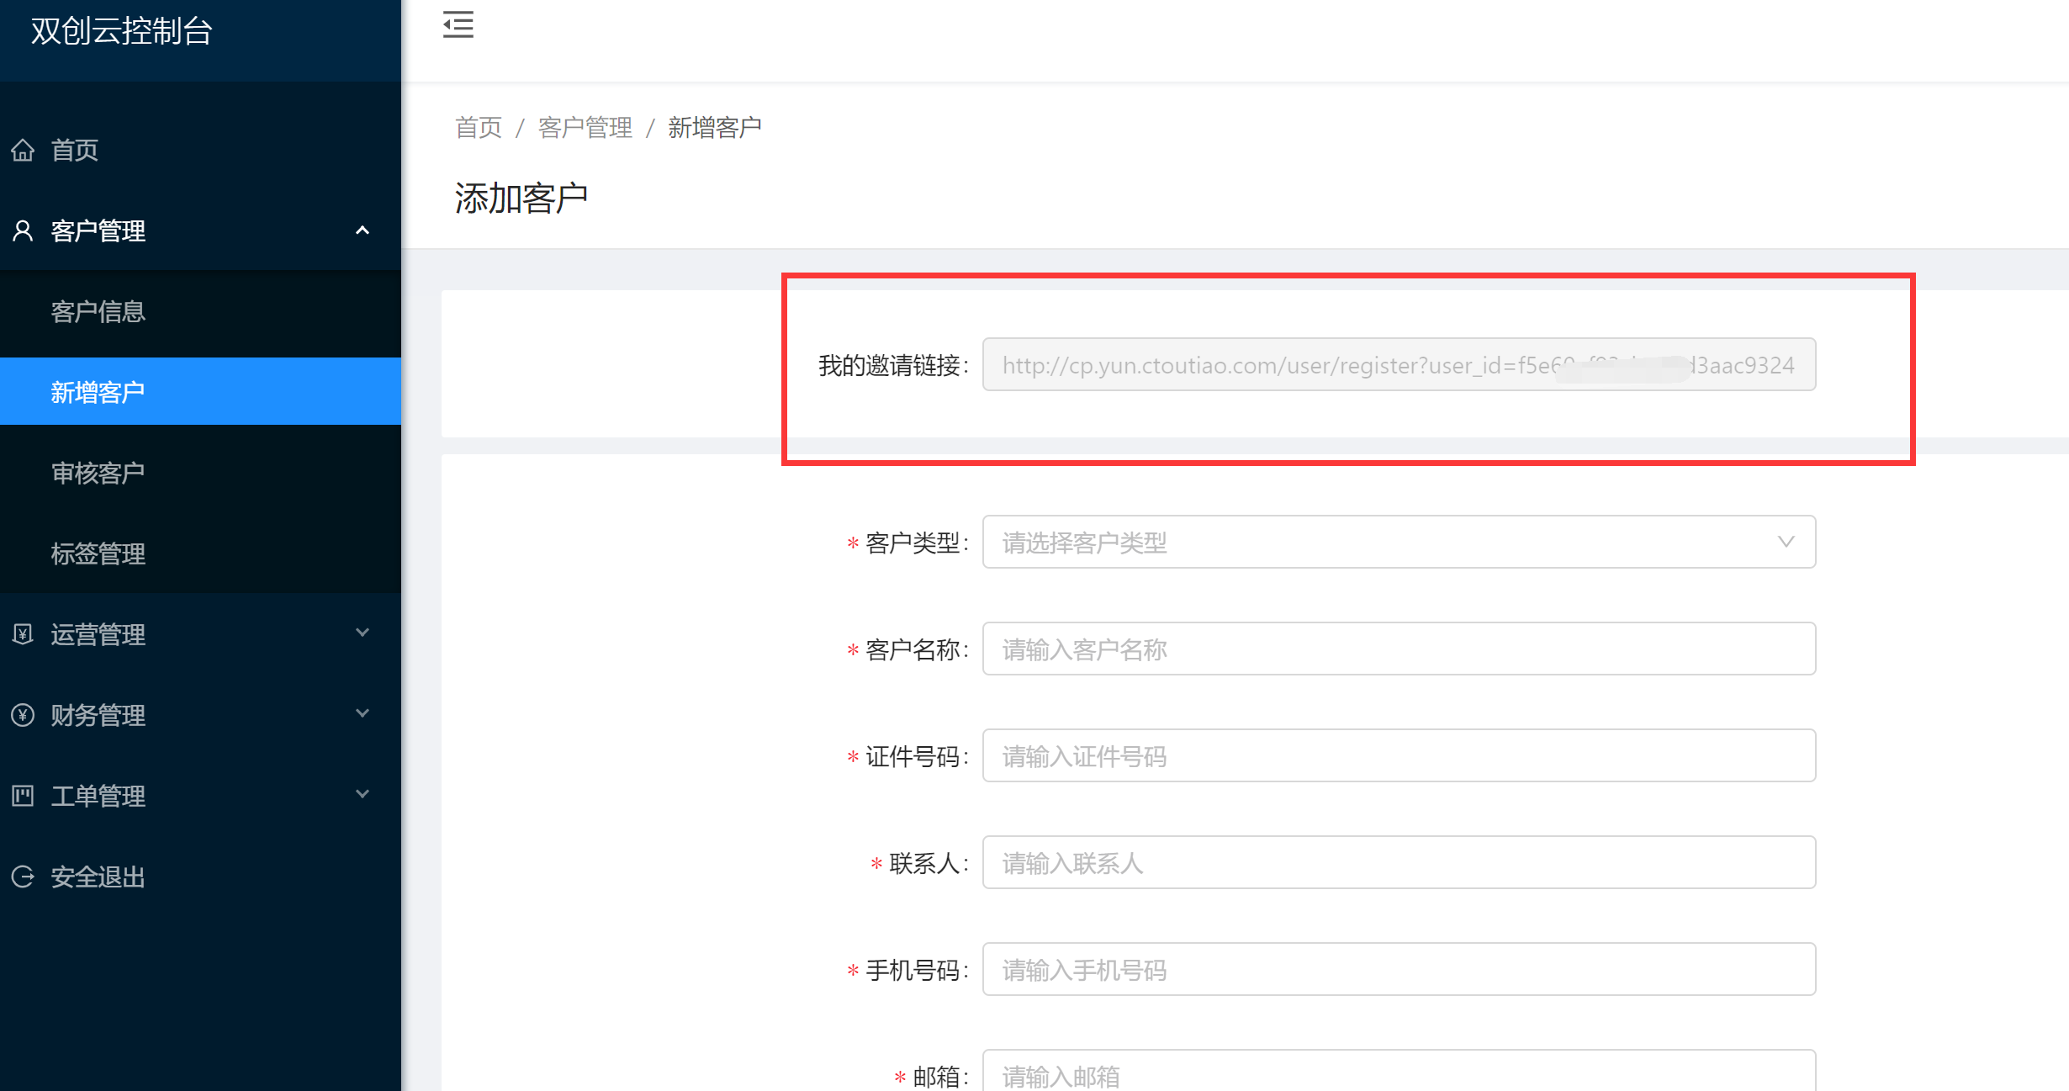Open 标签管理 sidebar menu item
The height and width of the screenshot is (1091, 2069).
[x=98, y=553]
